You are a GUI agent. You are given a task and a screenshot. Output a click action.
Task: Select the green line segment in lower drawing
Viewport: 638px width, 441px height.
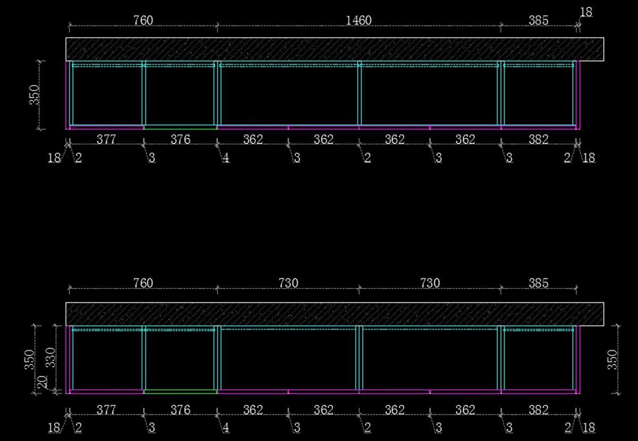[x=180, y=392]
